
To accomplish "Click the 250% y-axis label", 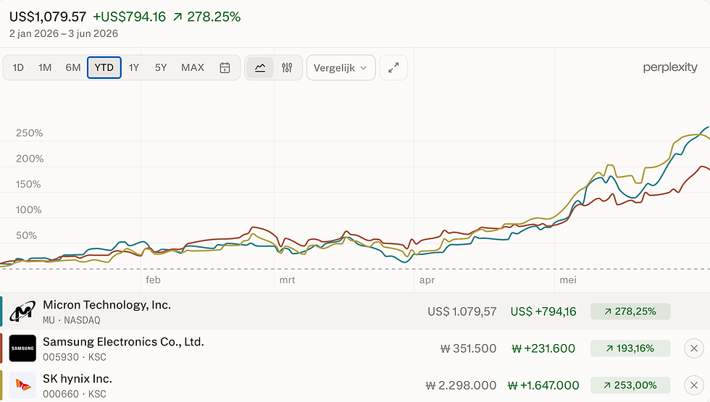I will coord(30,133).
